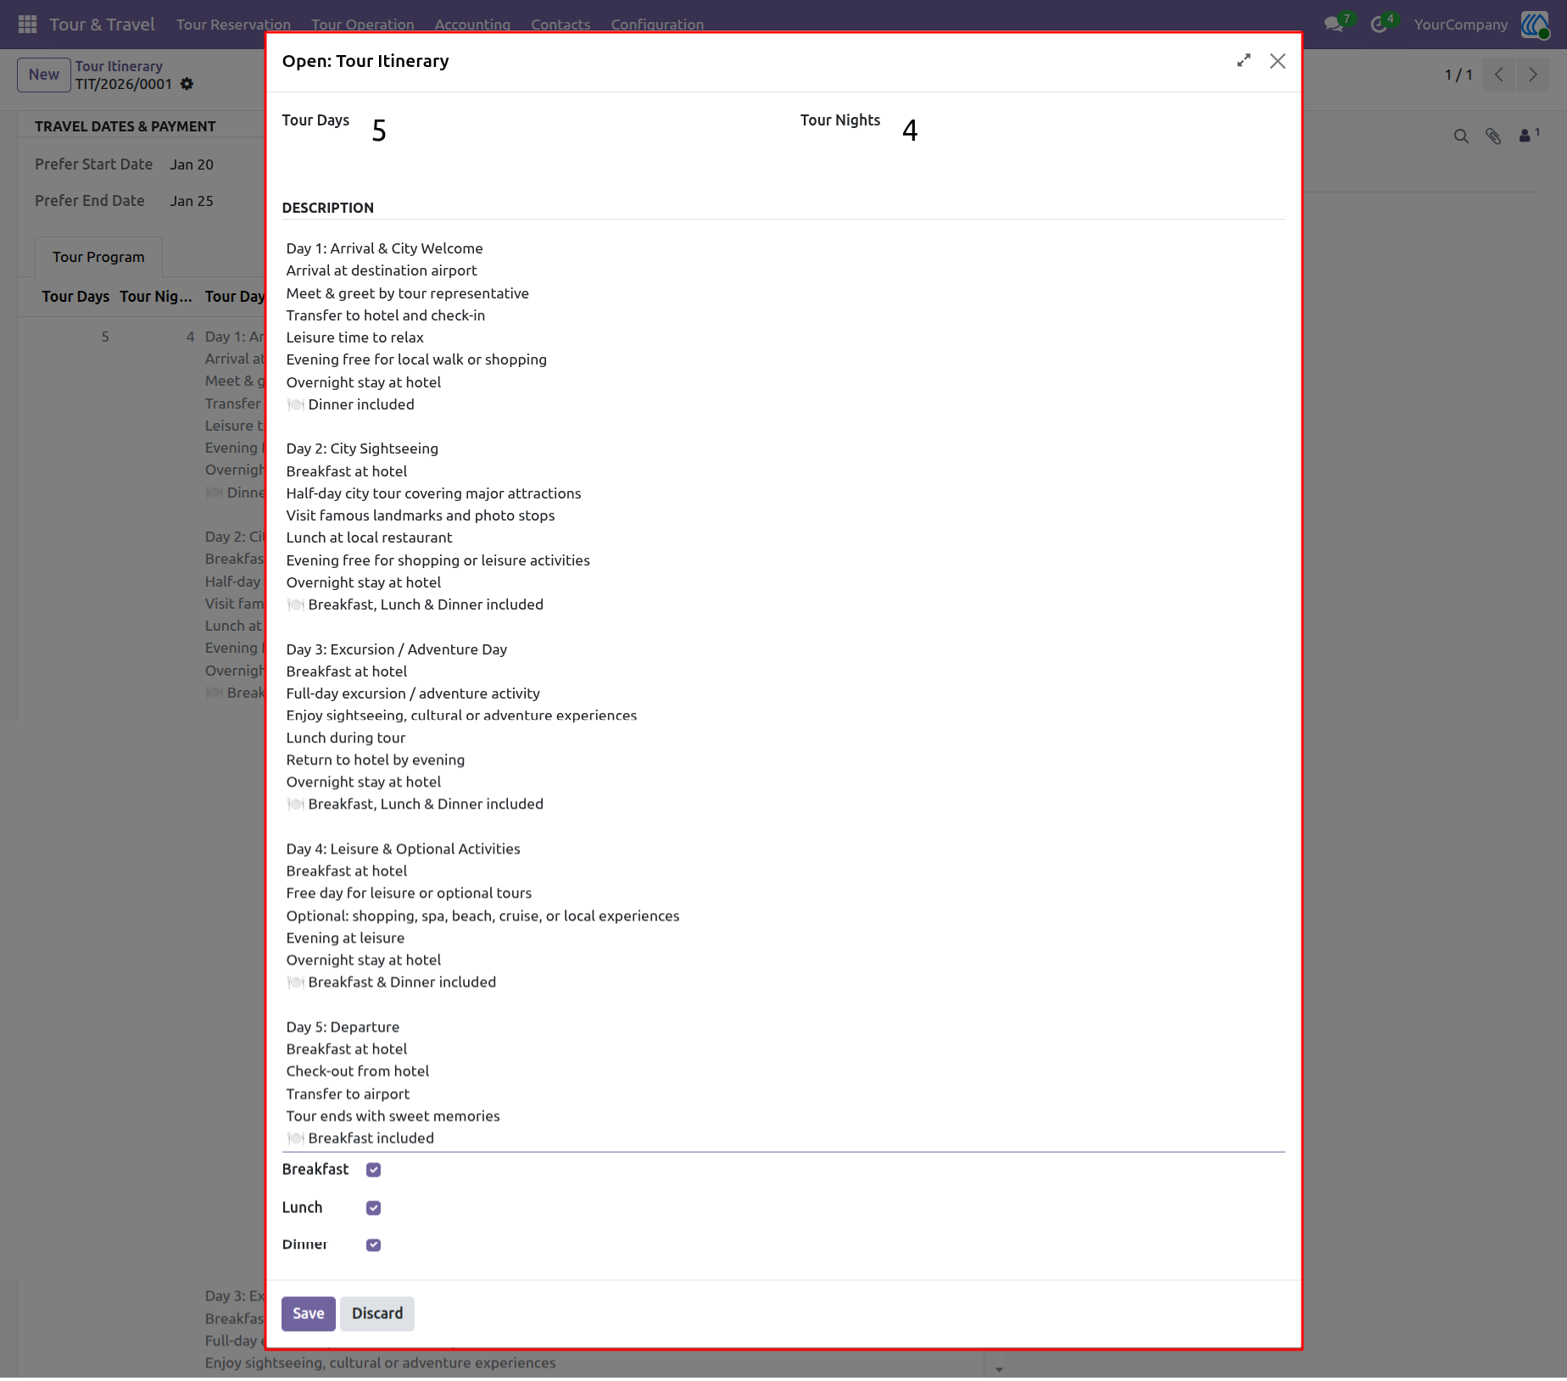The image size is (1567, 1381).
Task: Open the Accounting menu
Action: [x=472, y=25]
